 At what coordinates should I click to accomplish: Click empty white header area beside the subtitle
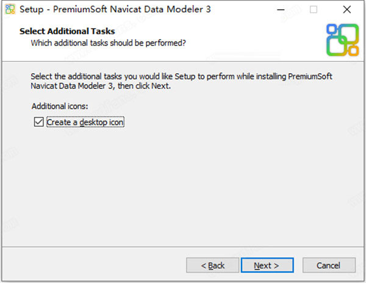(x=256, y=43)
